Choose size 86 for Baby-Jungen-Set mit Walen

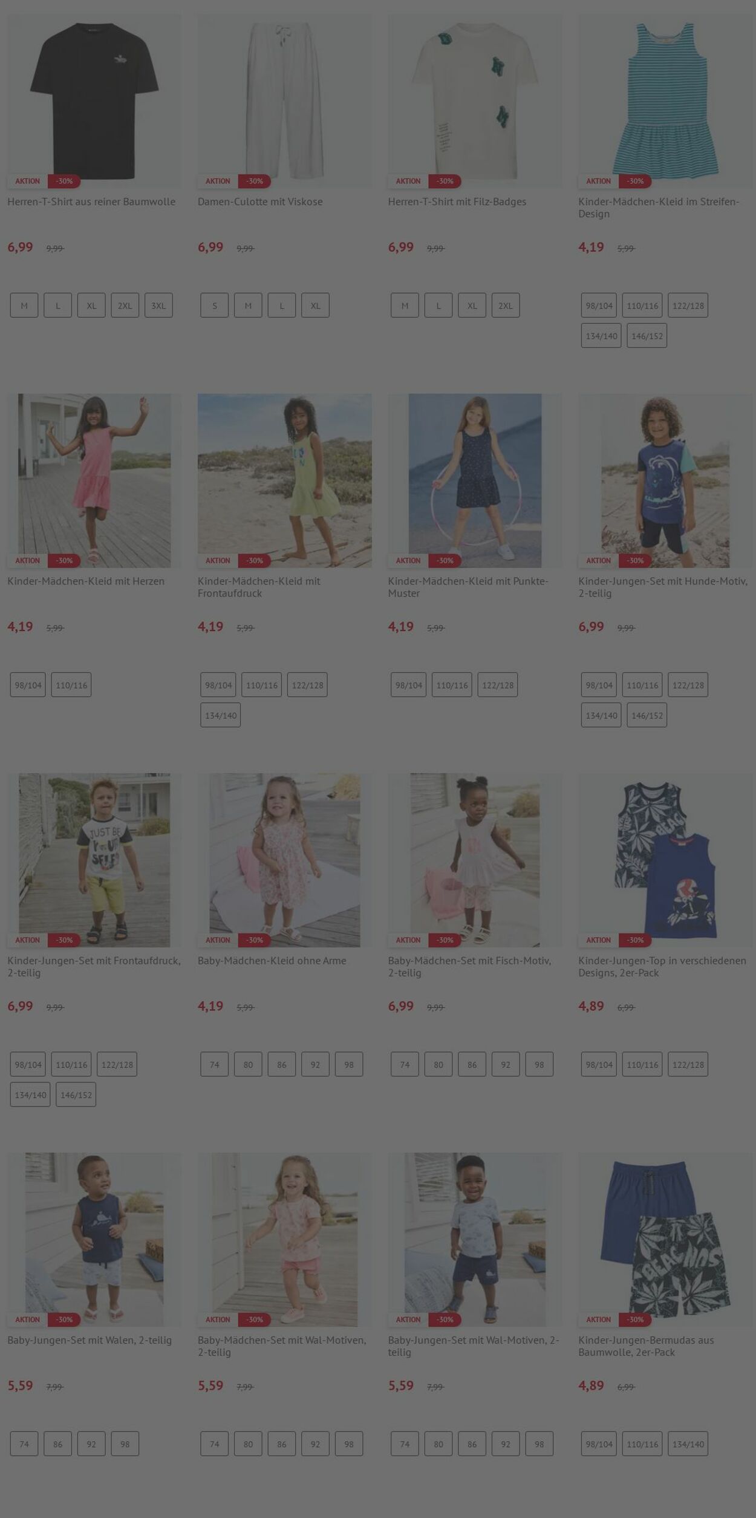[x=57, y=1444]
